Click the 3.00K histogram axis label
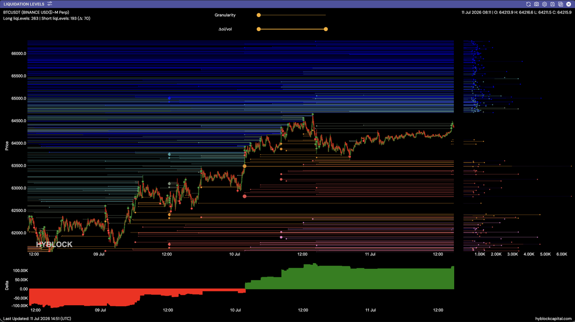 click(x=513, y=254)
